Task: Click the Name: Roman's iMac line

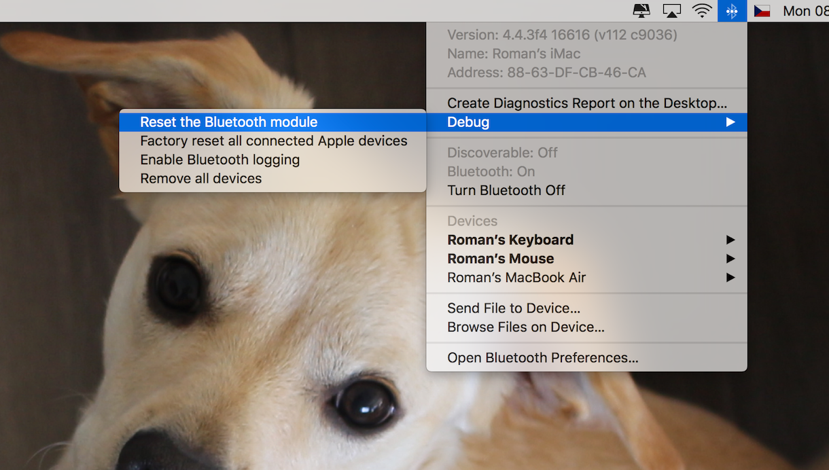Action: click(x=514, y=54)
